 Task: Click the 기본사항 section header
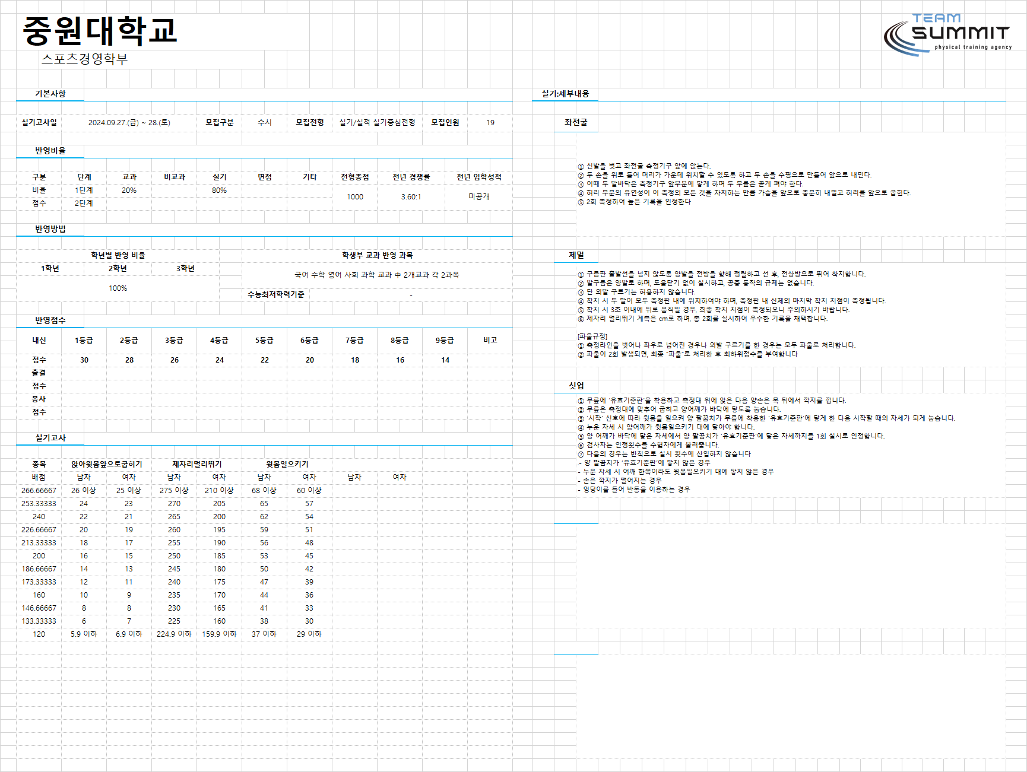pos(50,94)
